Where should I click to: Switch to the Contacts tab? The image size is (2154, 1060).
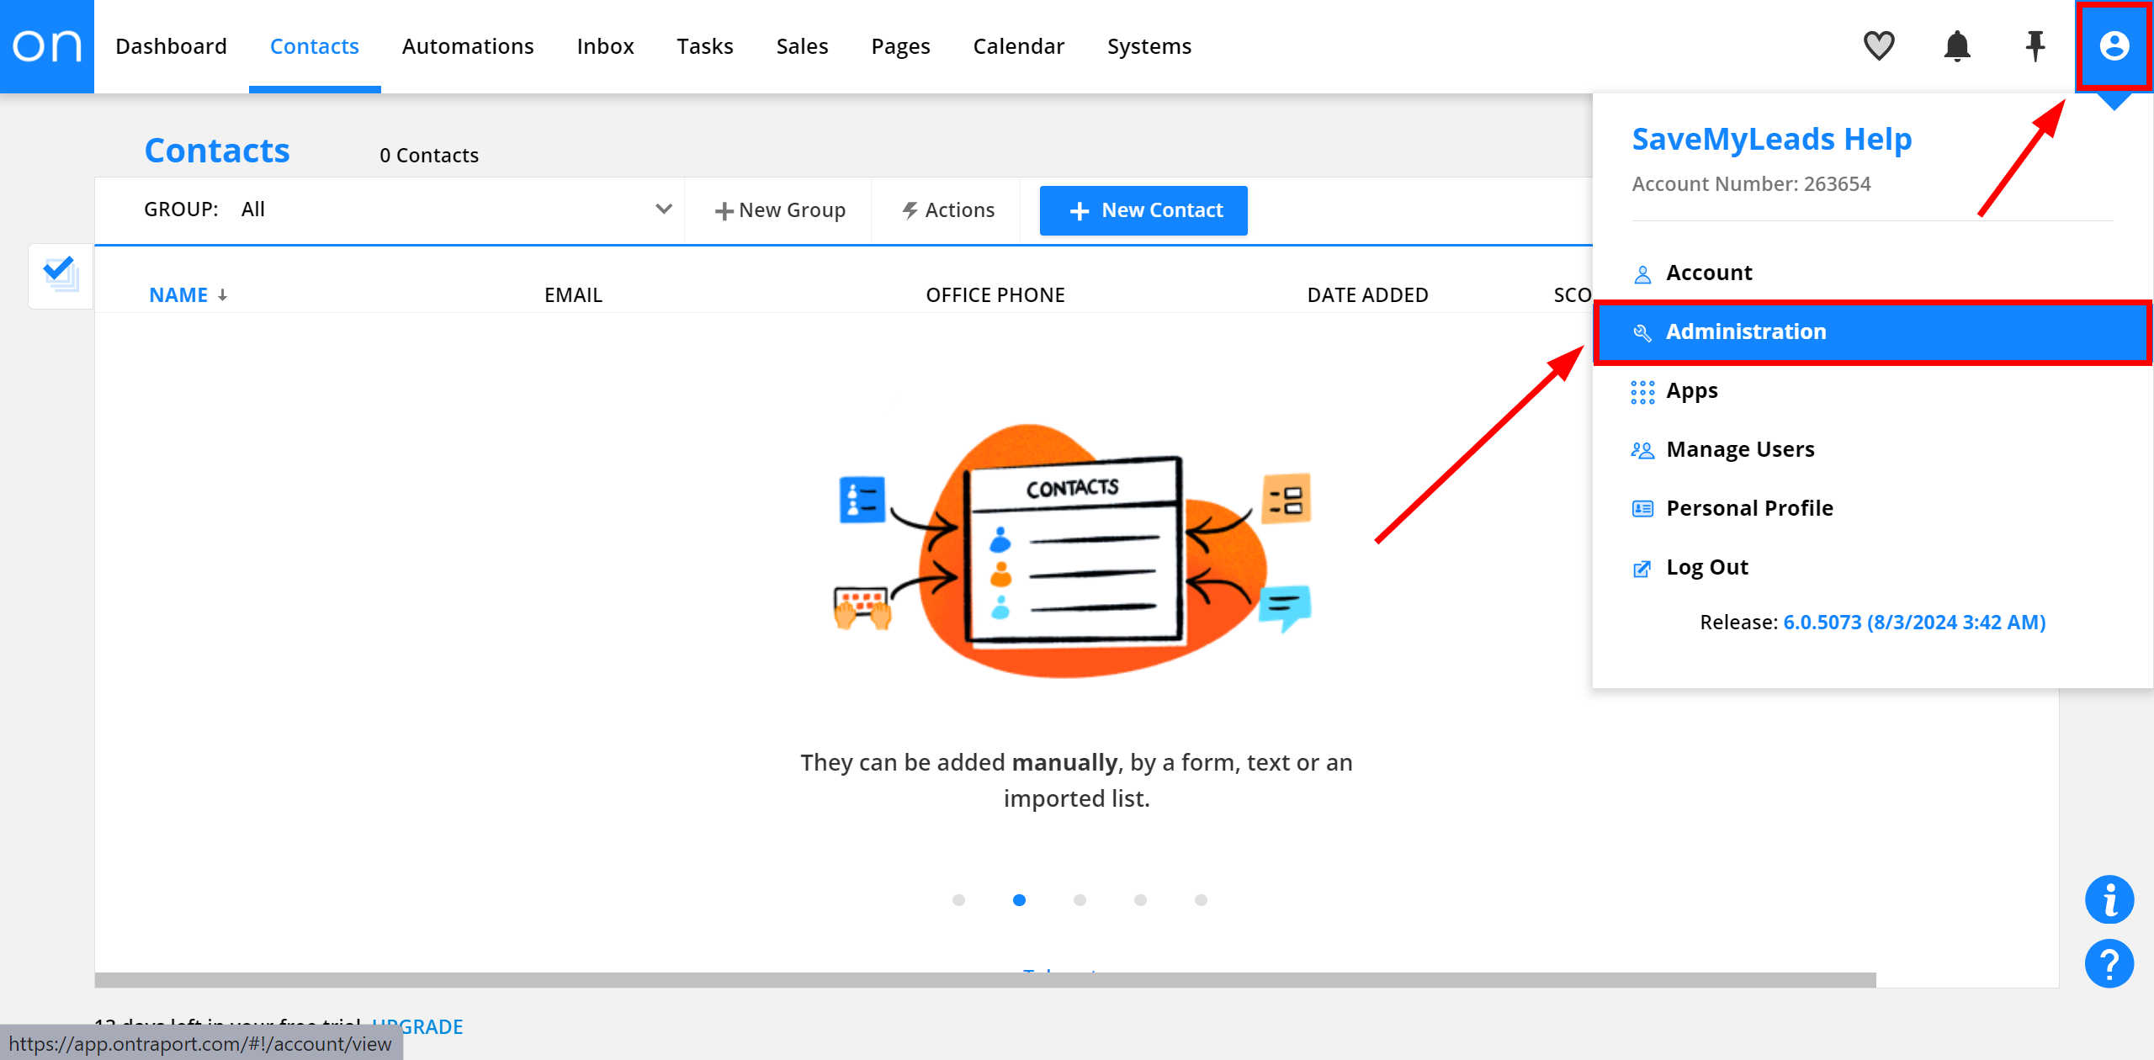(x=314, y=46)
